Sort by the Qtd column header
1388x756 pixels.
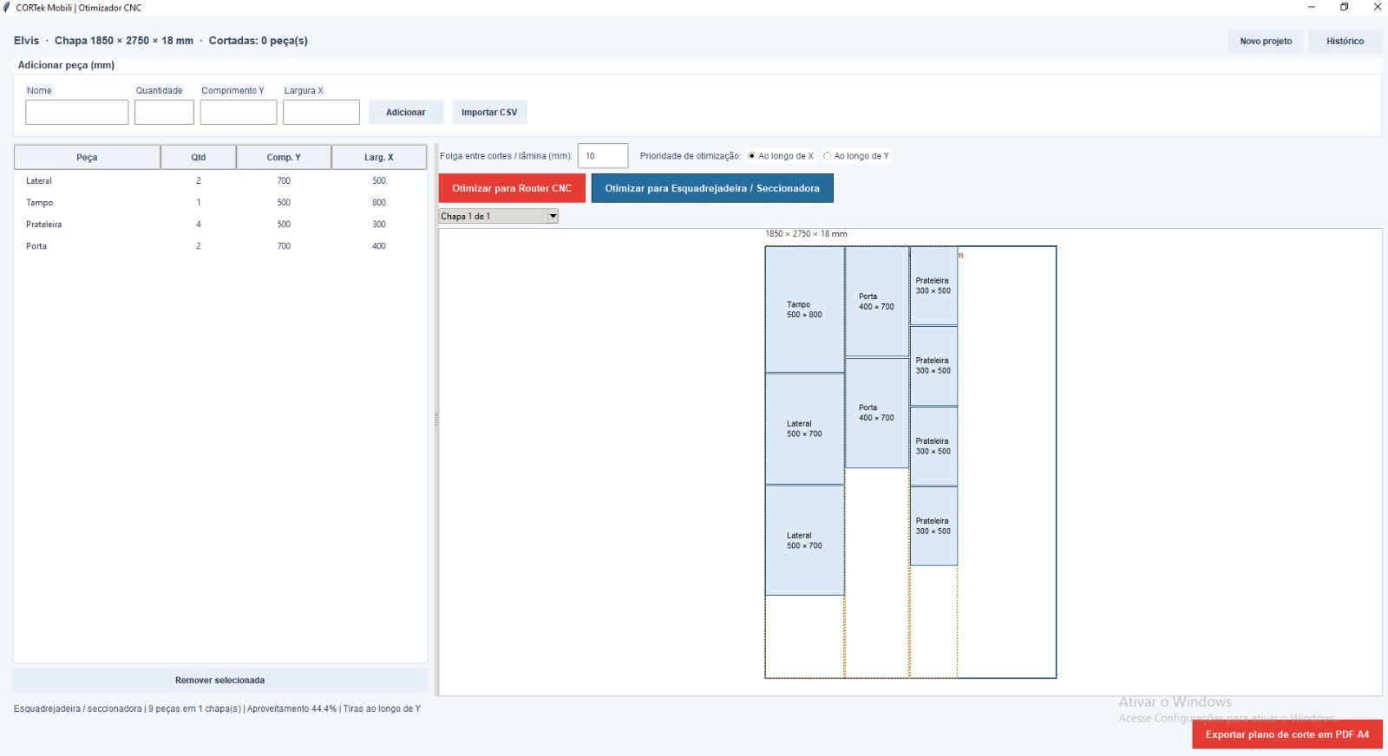(x=199, y=157)
